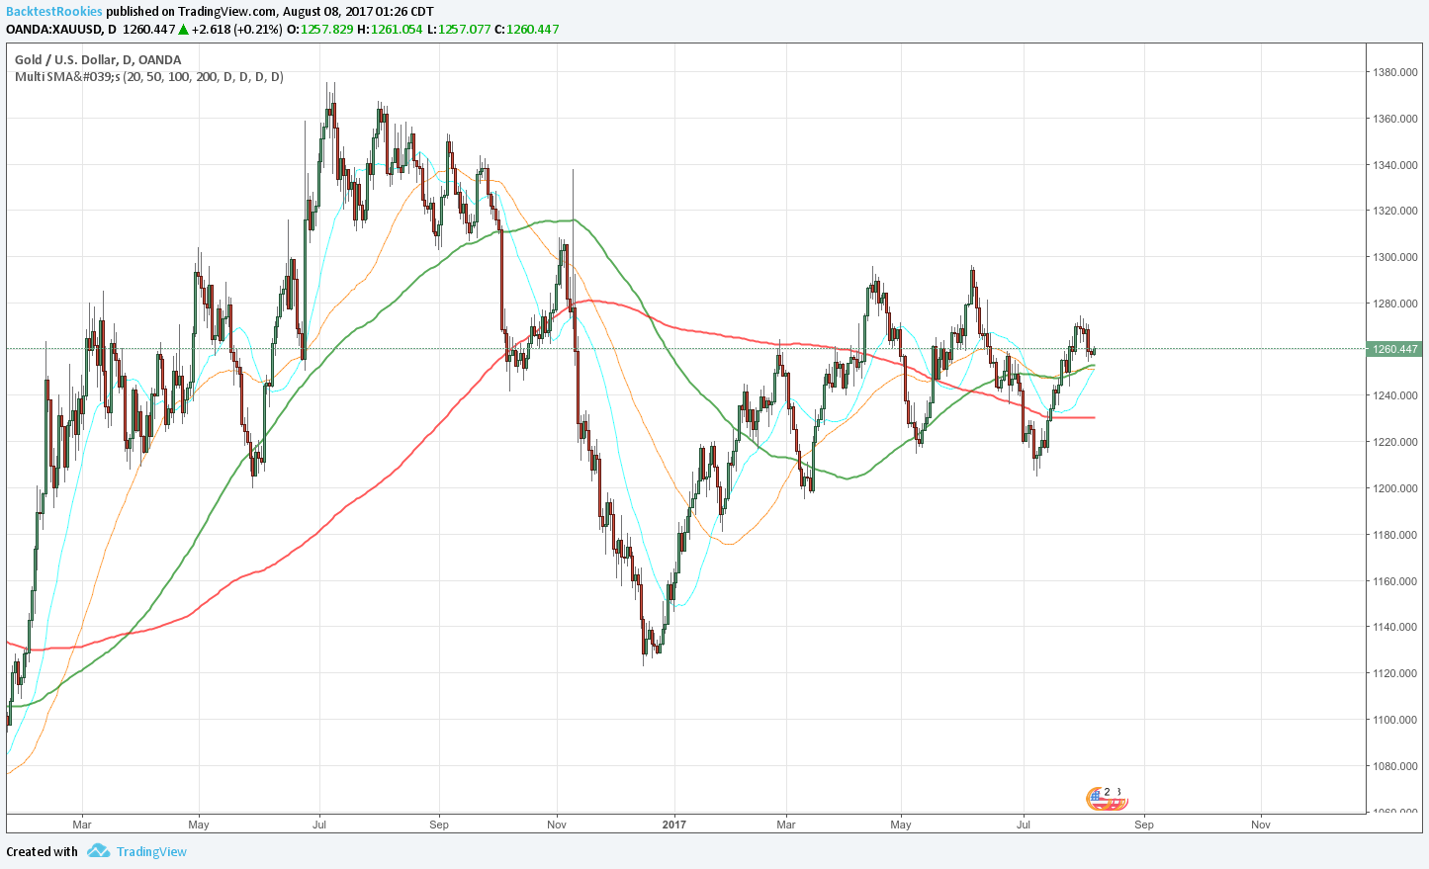Click the 1240.000 price axis label
Viewport: 1429px width, 869px height.
point(1396,395)
